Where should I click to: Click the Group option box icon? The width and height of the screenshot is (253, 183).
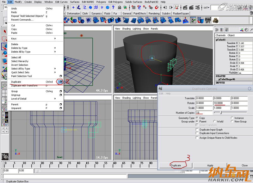[60, 91]
